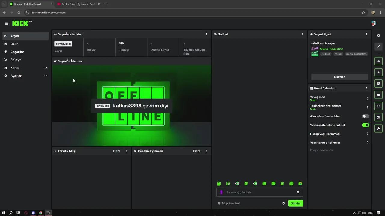This screenshot has width=385, height=216.
Task: Disable the Yalnızca ifadelerle sohbet toggle
Action: (366, 125)
